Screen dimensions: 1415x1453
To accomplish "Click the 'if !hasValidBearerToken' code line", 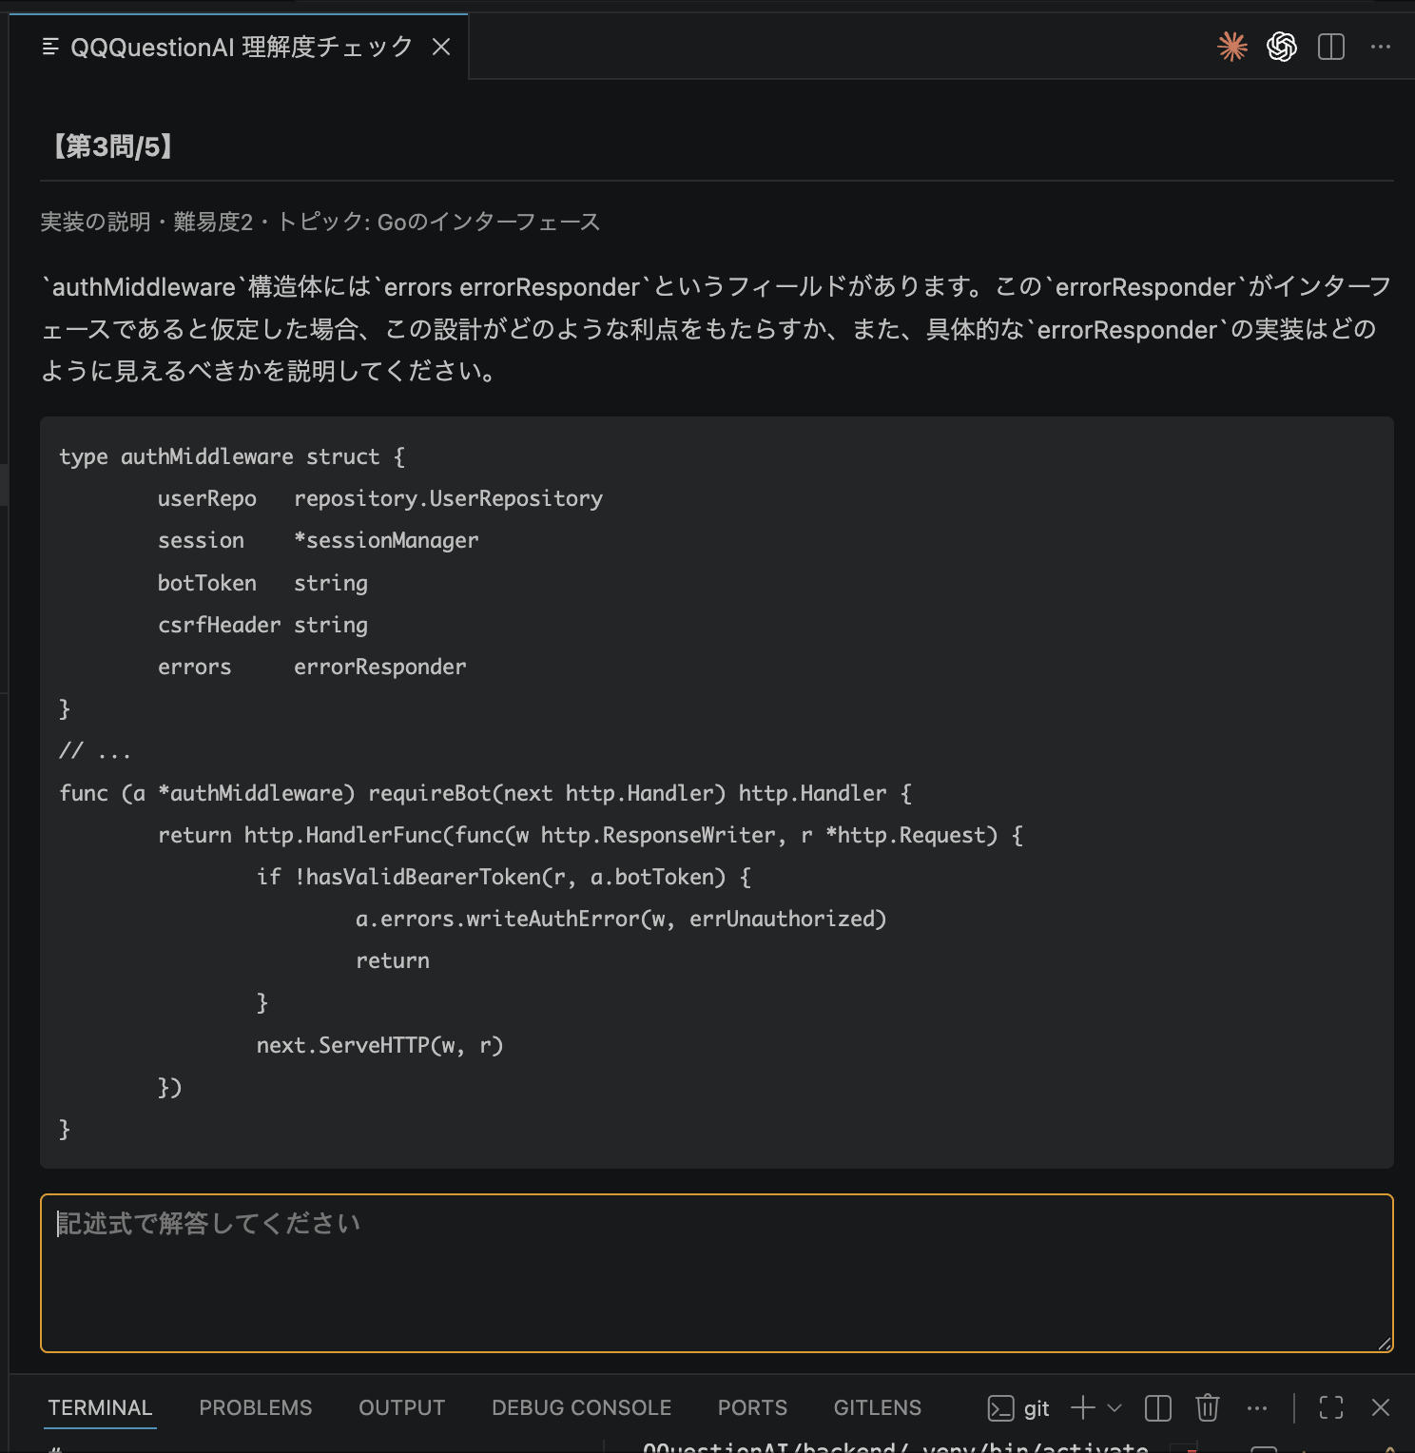I will [504, 877].
